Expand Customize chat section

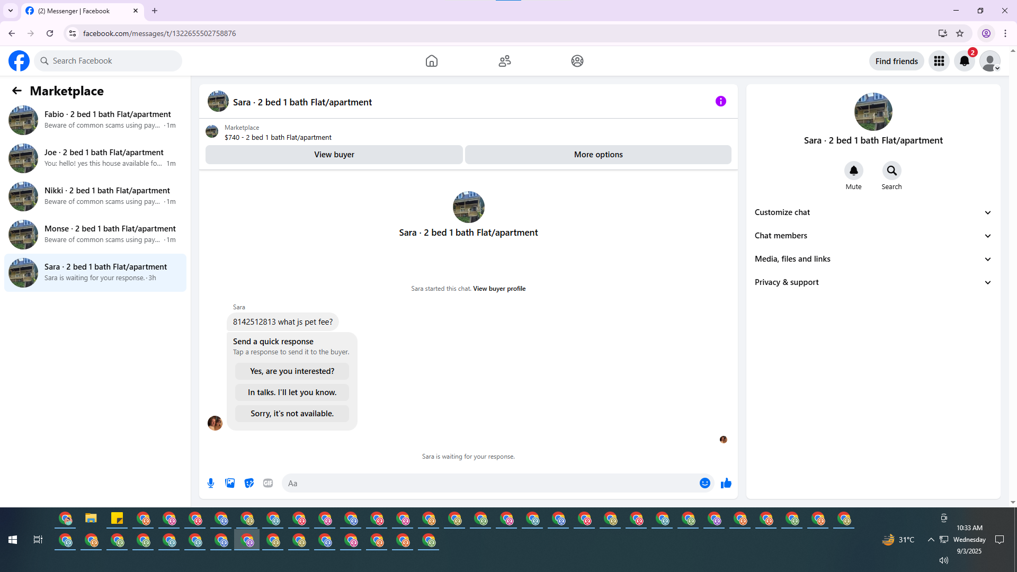point(873,212)
